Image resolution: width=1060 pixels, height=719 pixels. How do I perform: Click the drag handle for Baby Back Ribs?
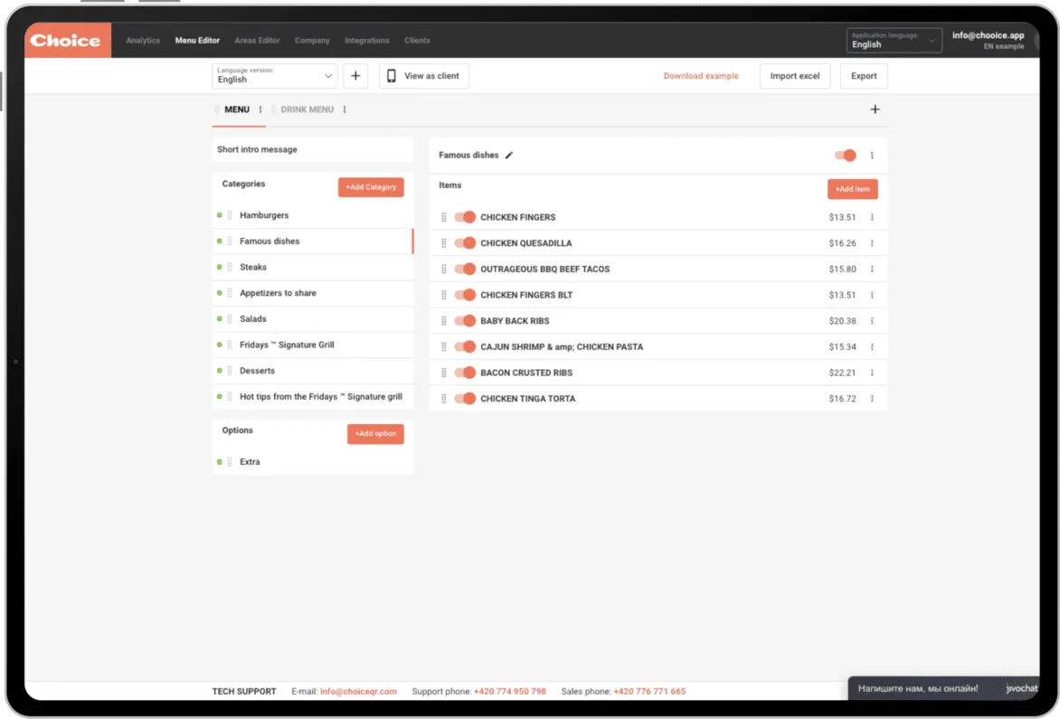(x=443, y=321)
